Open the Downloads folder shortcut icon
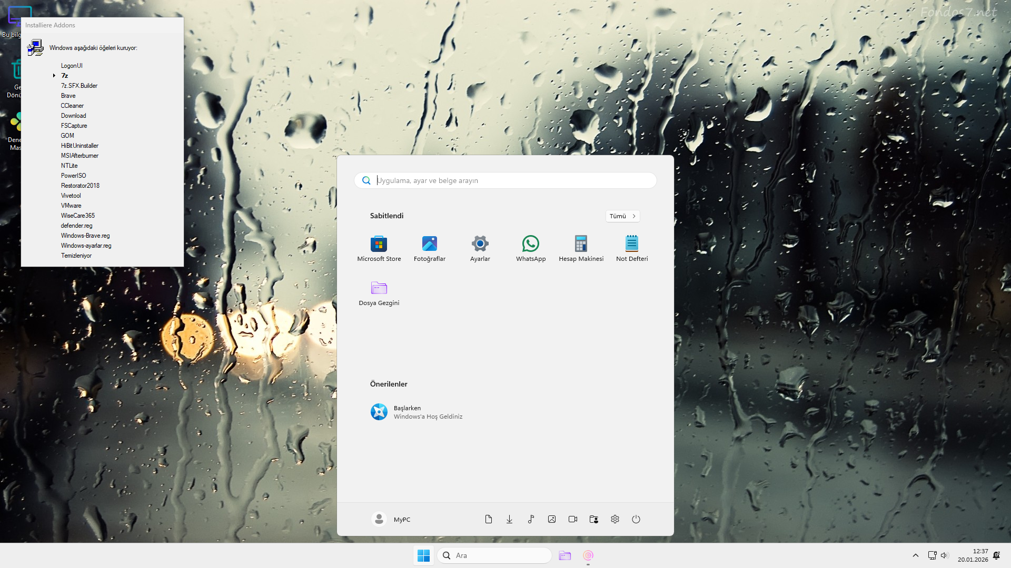This screenshot has width=1011, height=568. click(510, 519)
